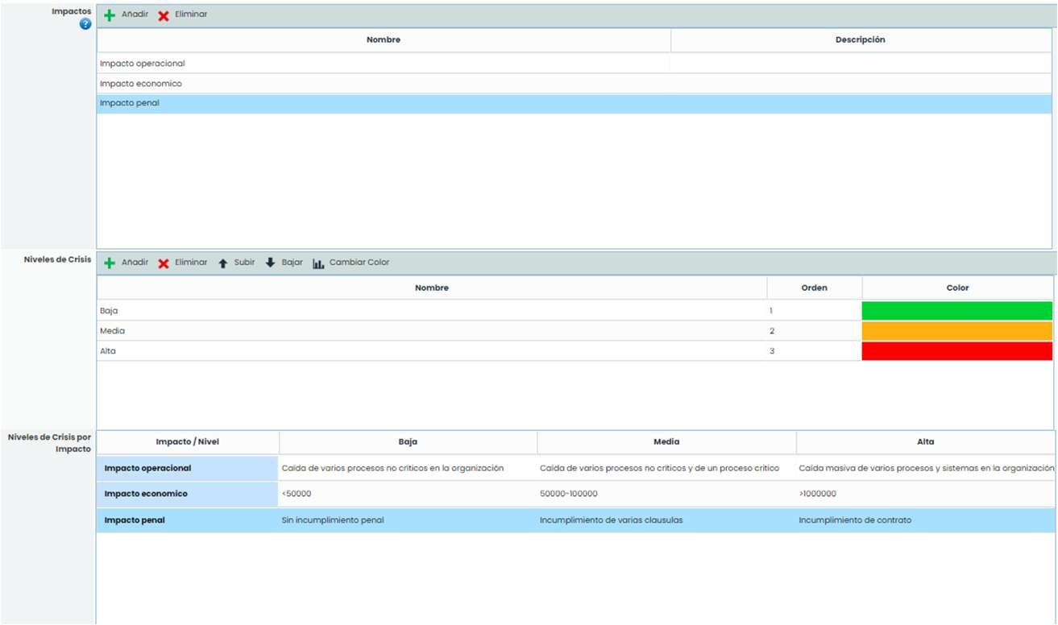Click the Impacto / Nivel column header

coord(187,442)
